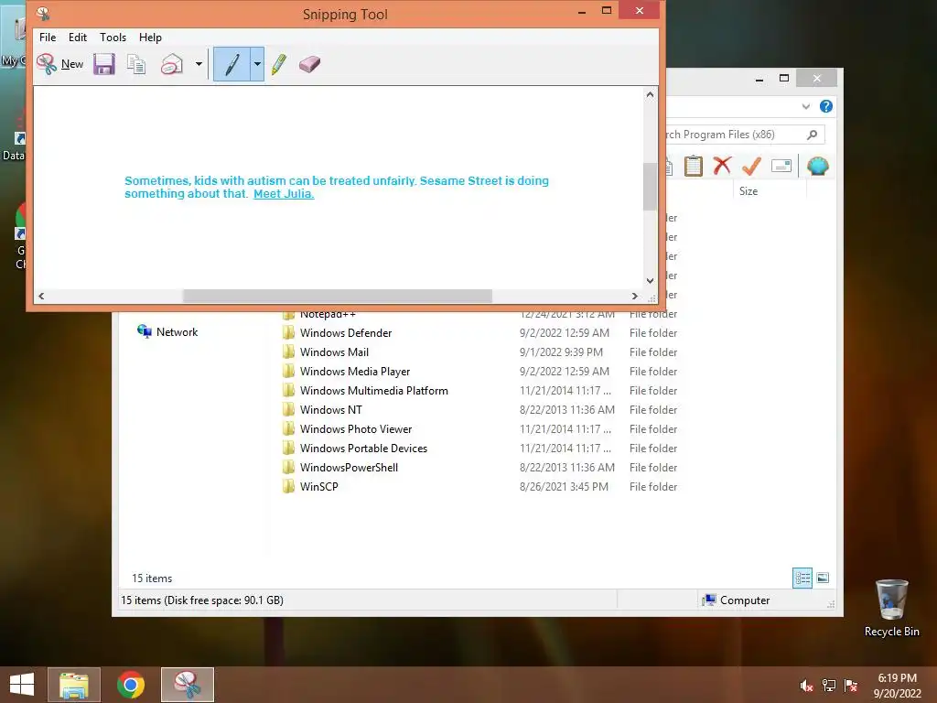Start a New snip in Snipping Tool
Screen dimensions: 937x703
[x=59, y=64]
